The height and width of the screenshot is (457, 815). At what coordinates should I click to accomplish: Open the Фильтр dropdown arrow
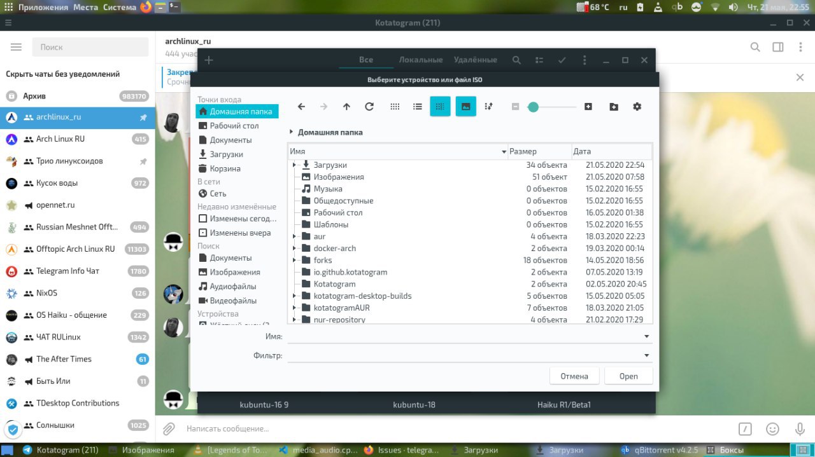coord(647,355)
